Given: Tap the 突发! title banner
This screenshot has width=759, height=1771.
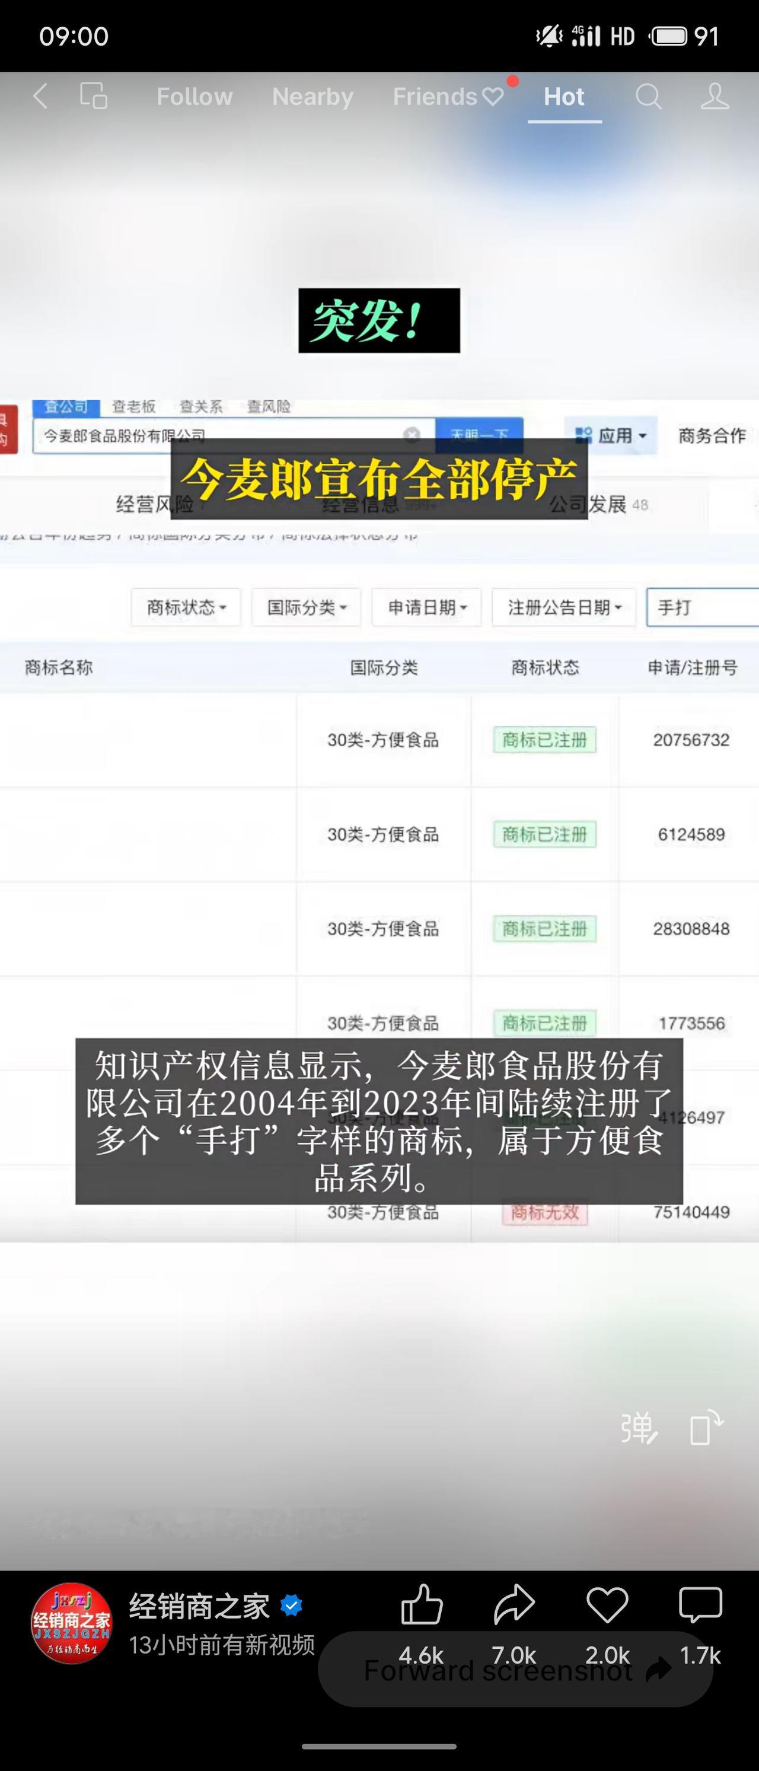Looking at the screenshot, I should tap(379, 320).
